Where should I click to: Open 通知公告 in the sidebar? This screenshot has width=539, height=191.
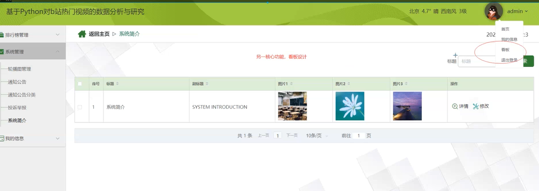coord(17,82)
